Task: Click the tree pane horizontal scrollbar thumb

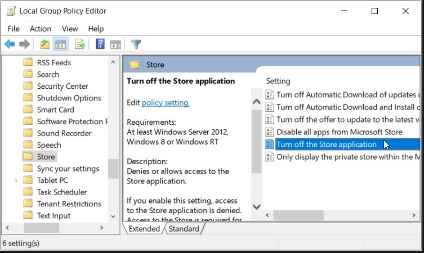Action: pyautogui.click(x=41, y=228)
